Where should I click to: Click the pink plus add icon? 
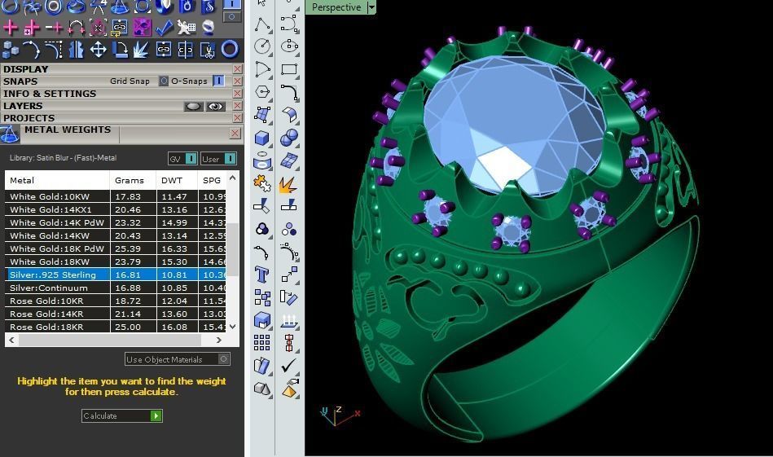pos(11,28)
